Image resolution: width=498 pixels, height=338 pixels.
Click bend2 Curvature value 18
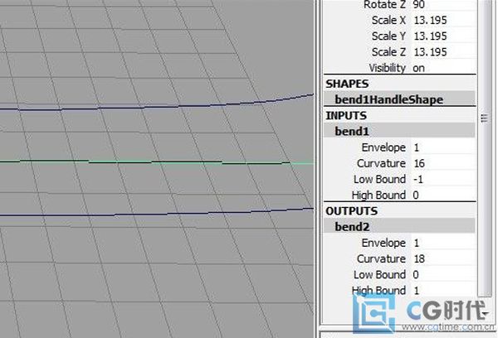tap(418, 258)
